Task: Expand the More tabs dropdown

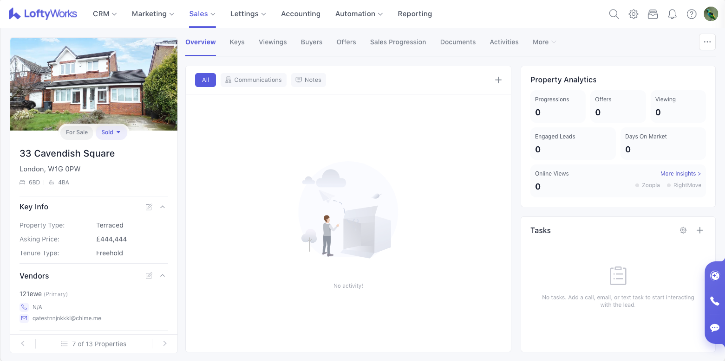Action: 544,42
